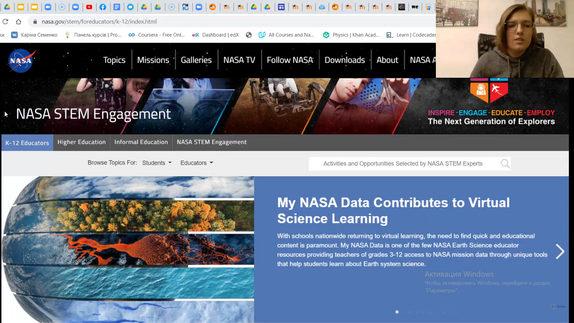Open the globe icon bookmark
This screenshot has width=574, height=323.
pos(249,35)
